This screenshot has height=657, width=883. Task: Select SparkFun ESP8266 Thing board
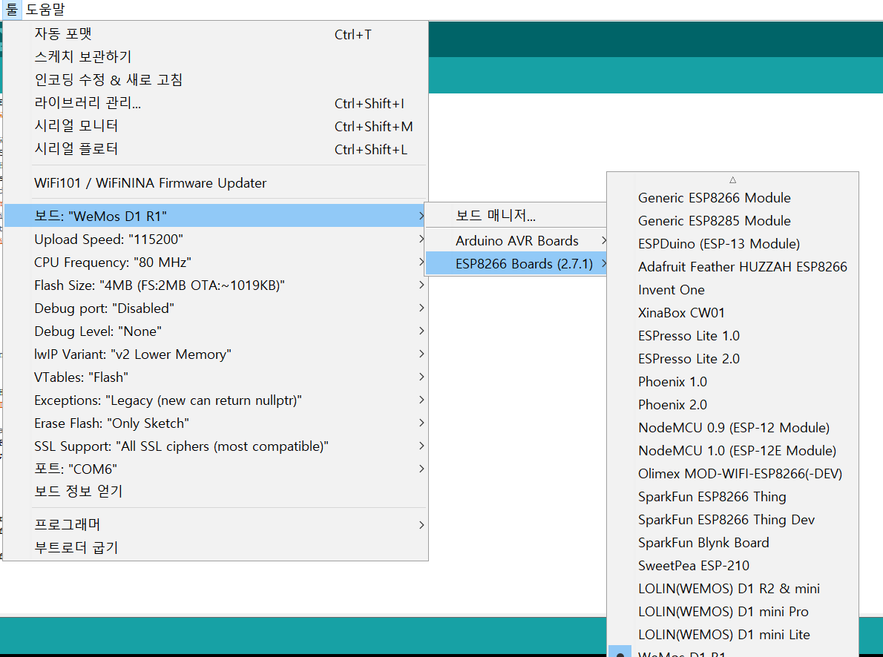point(732,497)
